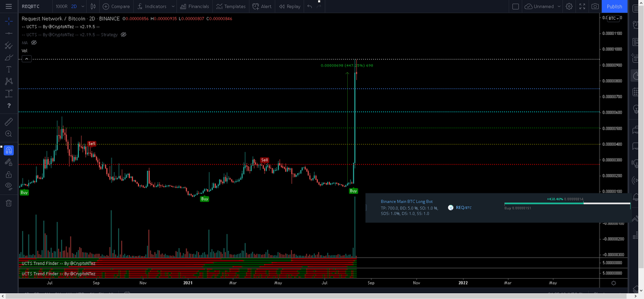
Task: Select the crosshair cursor tool
Action: [x=9, y=21]
